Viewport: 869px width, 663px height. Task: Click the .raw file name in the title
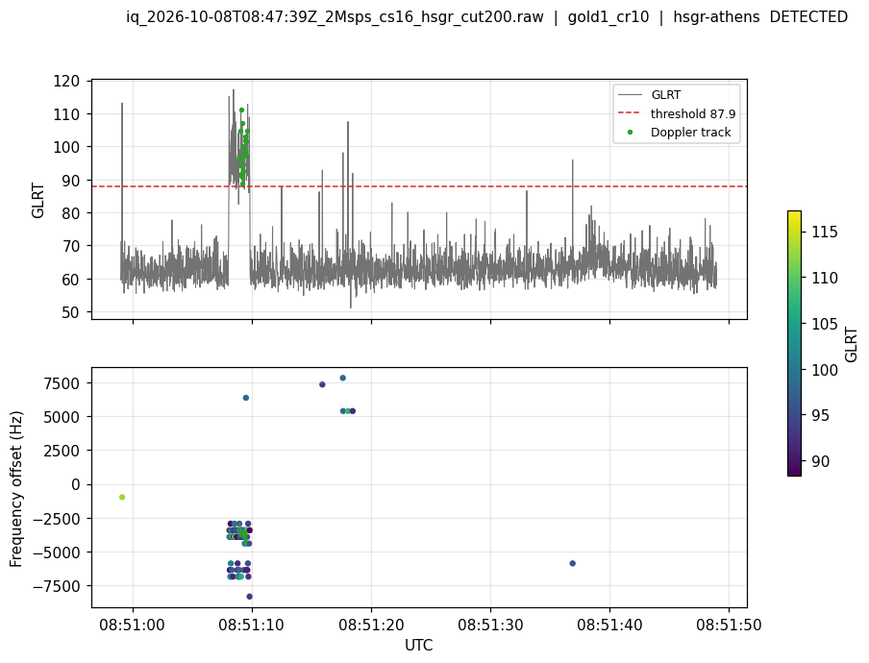click(335, 17)
